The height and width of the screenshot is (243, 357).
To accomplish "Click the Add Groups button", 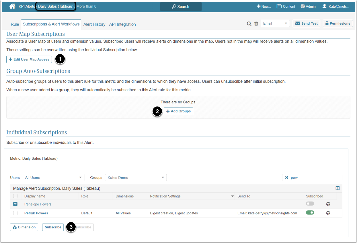I will click(x=178, y=111).
